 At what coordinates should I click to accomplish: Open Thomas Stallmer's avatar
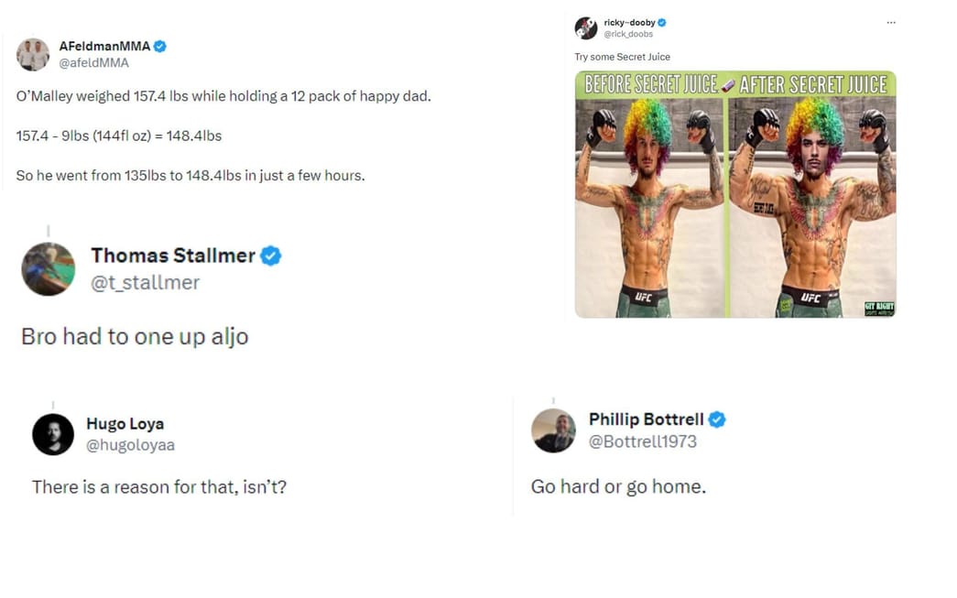pos(48,268)
